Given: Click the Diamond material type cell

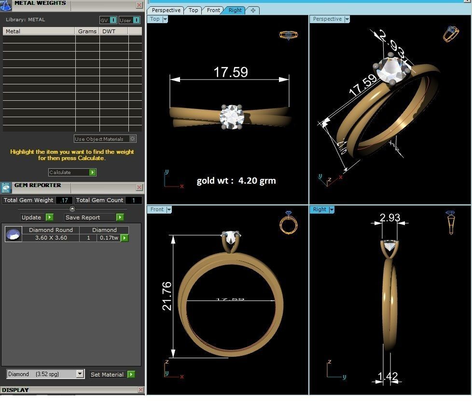Looking at the screenshot, I should pyautogui.click(x=104, y=230).
